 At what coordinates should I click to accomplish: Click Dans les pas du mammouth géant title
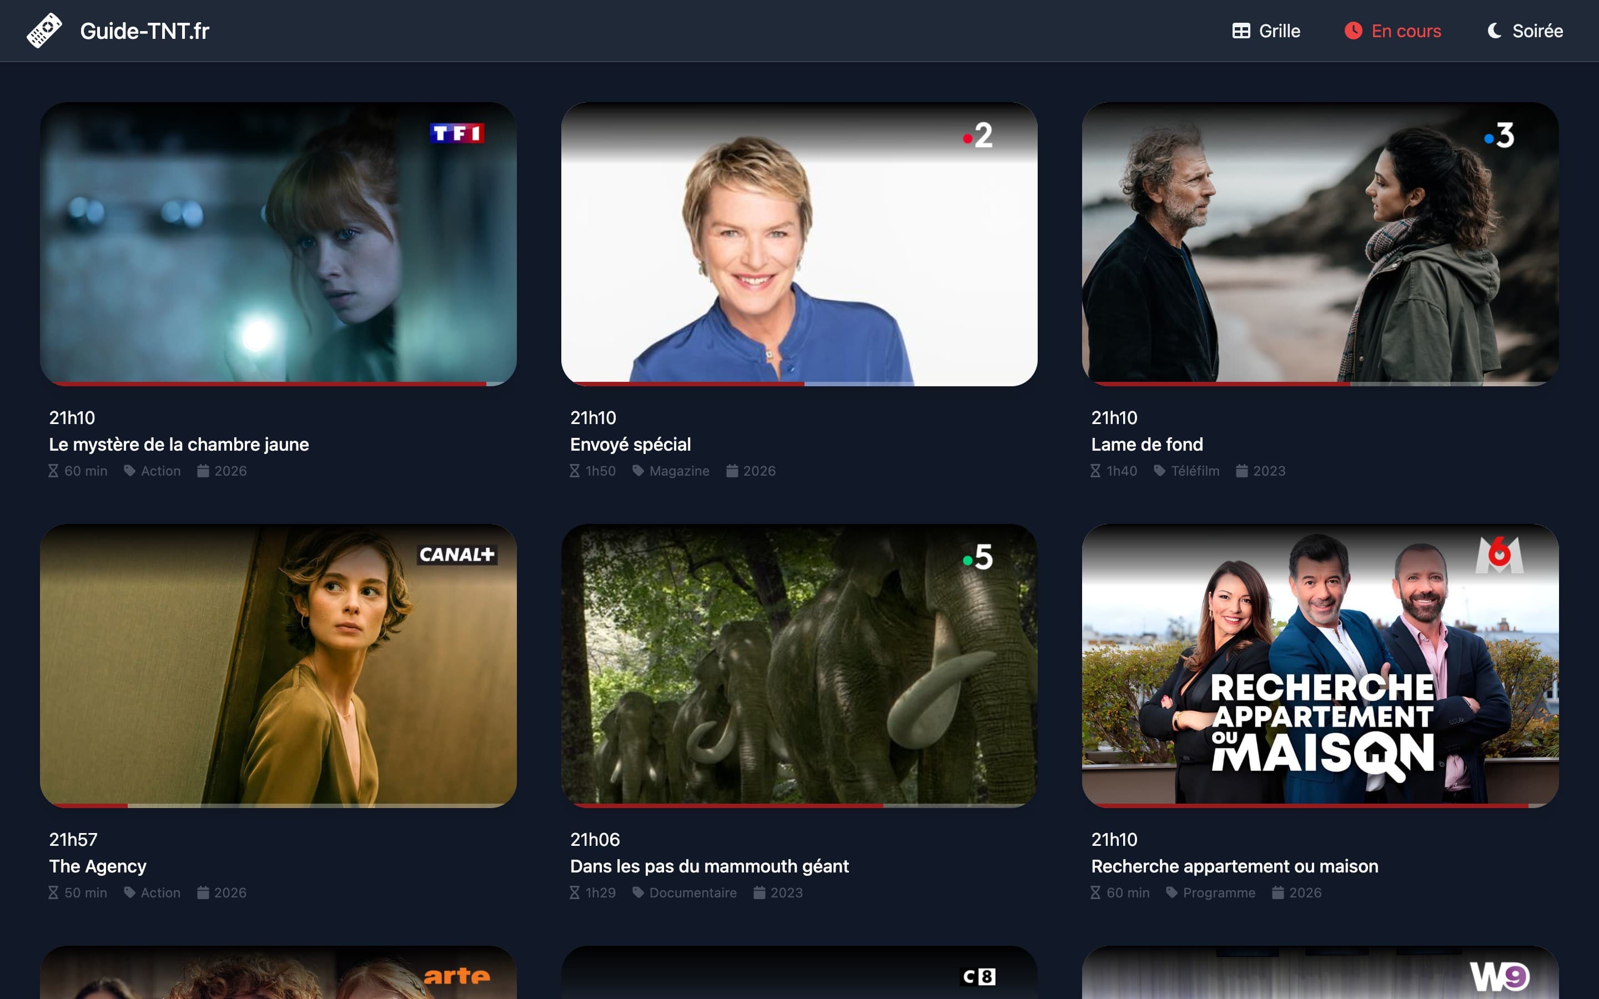[x=709, y=866]
